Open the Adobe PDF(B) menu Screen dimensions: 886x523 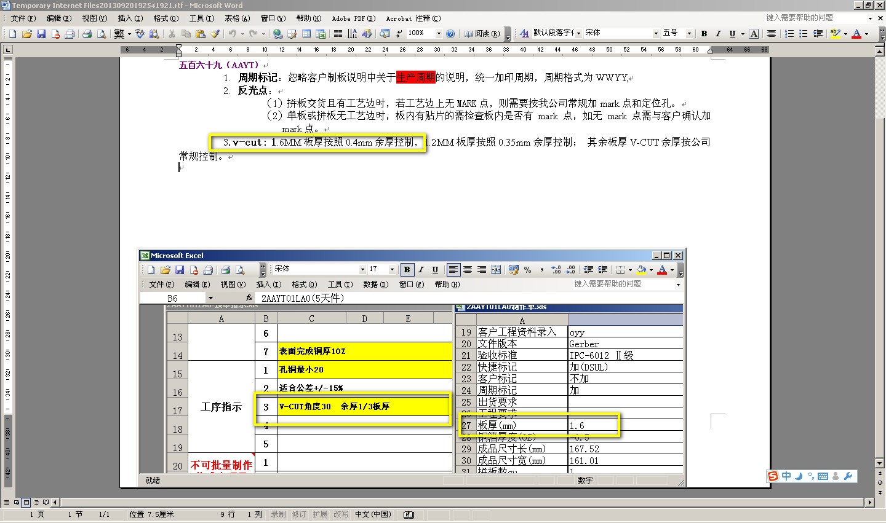353,18
